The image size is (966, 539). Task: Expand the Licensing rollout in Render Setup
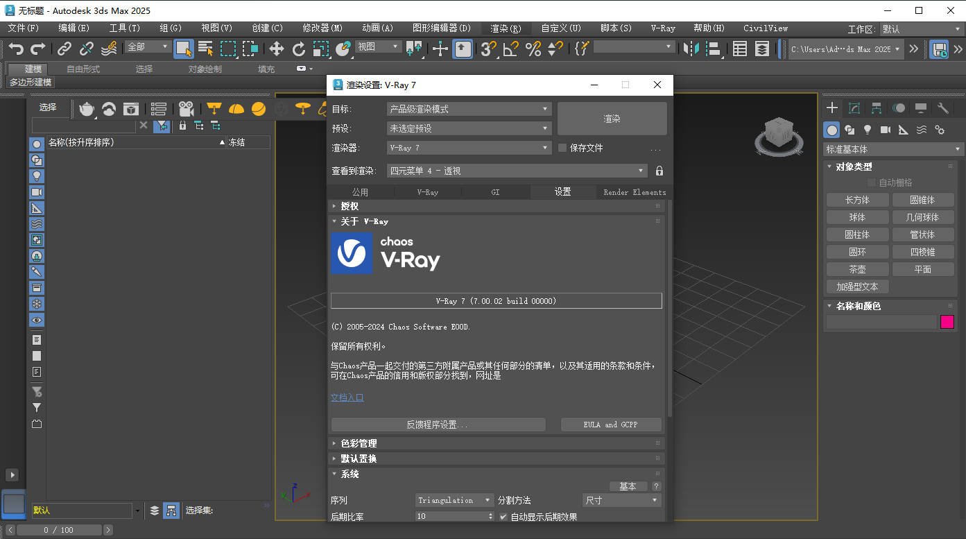[x=496, y=206]
